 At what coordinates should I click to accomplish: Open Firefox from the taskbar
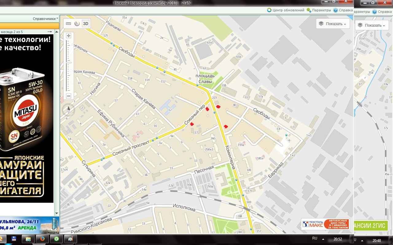pos(42,239)
